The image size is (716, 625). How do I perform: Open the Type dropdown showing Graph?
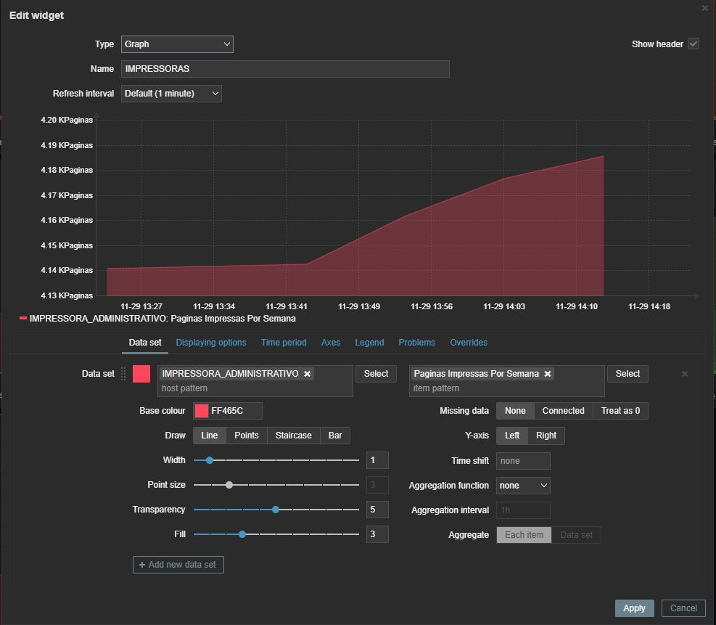coord(177,44)
